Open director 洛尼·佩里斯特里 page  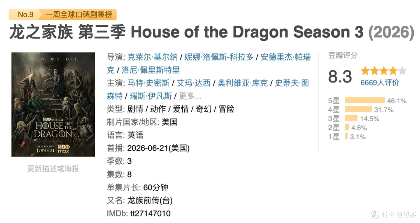pyautogui.click(x=150, y=70)
